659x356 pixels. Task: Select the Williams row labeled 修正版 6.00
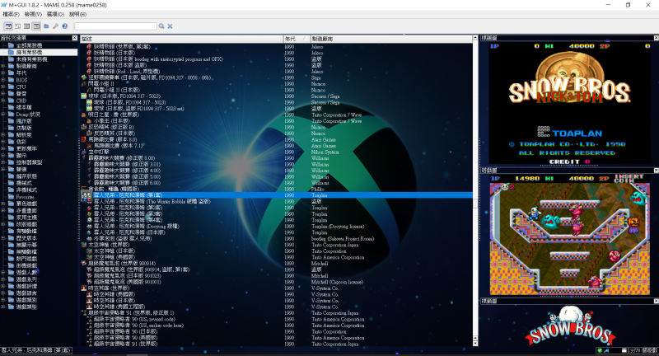point(277,183)
